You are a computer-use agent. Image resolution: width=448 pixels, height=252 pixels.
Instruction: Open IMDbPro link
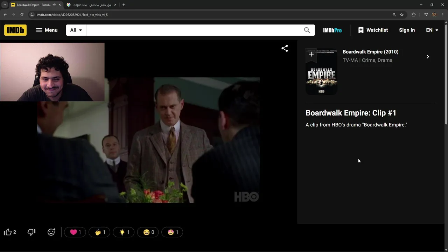click(332, 30)
